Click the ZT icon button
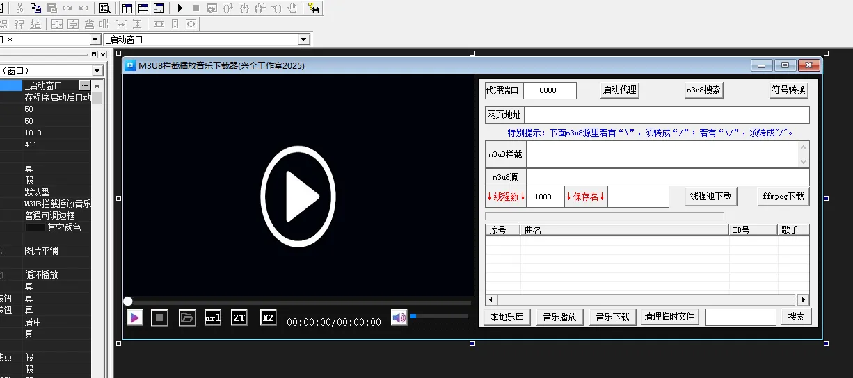This screenshot has height=378, width=853. (x=239, y=318)
